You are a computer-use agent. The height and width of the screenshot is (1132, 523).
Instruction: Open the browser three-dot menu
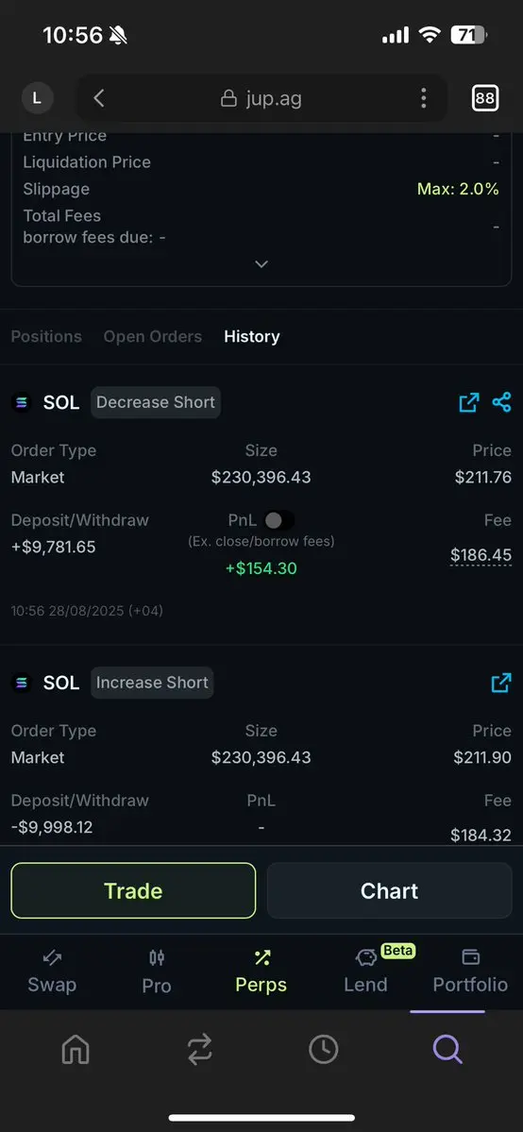(x=423, y=98)
